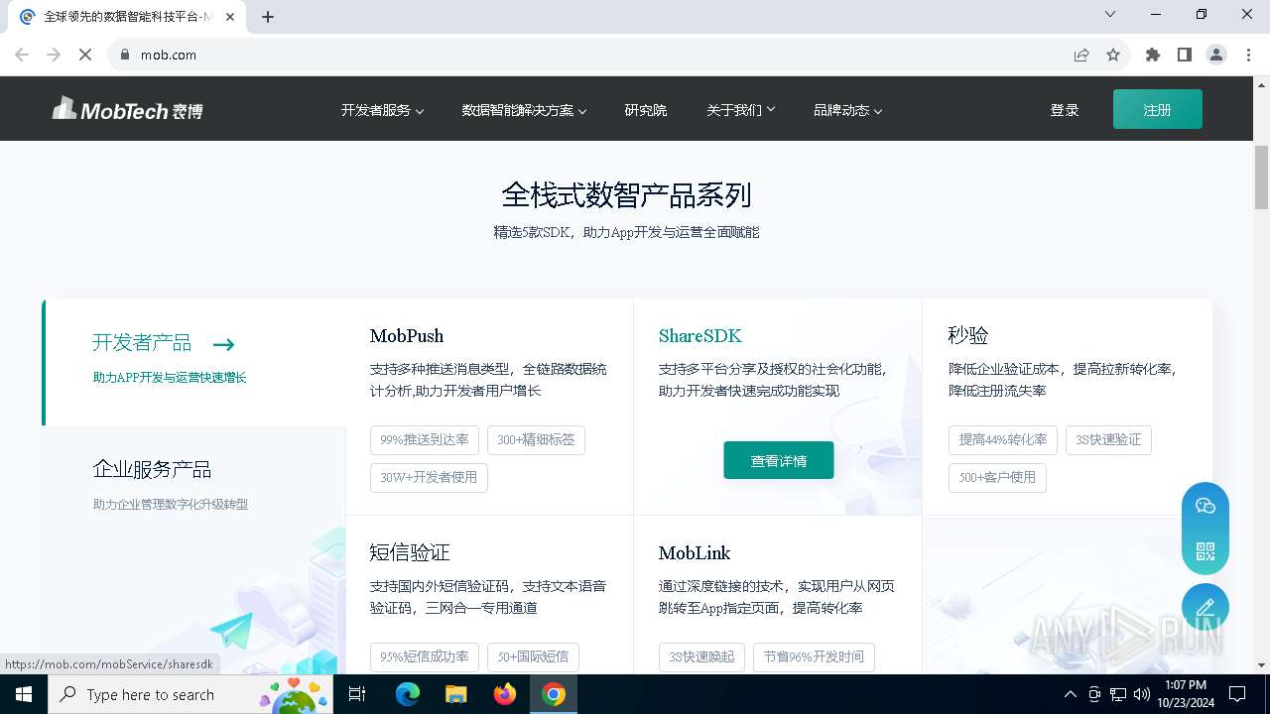The width and height of the screenshot is (1270, 714).
Task: Click the 300+精细标签 tag
Action: coord(536,439)
